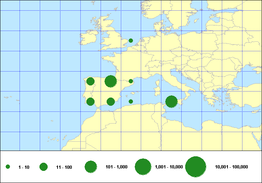Select the "11 - 100" legend label
The width and height of the screenshot is (262, 183).
click(64, 167)
